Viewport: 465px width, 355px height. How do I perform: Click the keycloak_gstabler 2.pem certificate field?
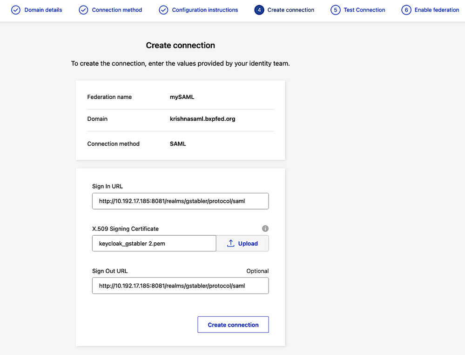tap(154, 244)
